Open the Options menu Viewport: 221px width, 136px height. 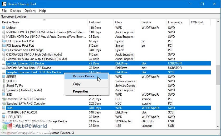coord(30,11)
